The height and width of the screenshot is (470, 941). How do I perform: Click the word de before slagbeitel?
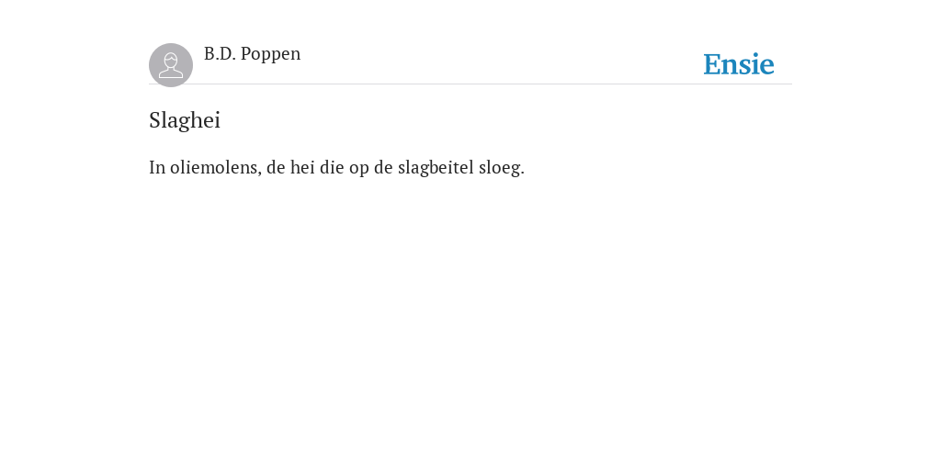[383, 167]
